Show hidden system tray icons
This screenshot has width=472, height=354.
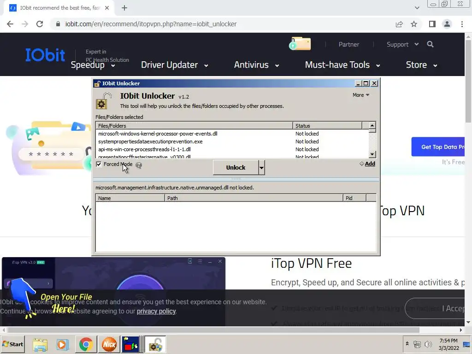point(407,344)
